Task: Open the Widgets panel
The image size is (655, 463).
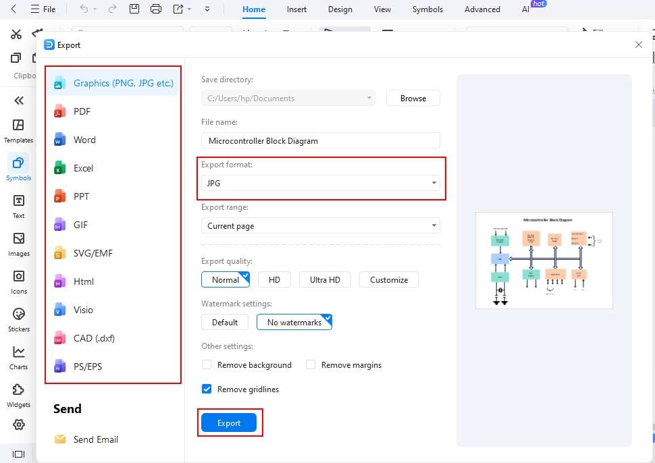Action: pyautogui.click(x=18, y=395)
